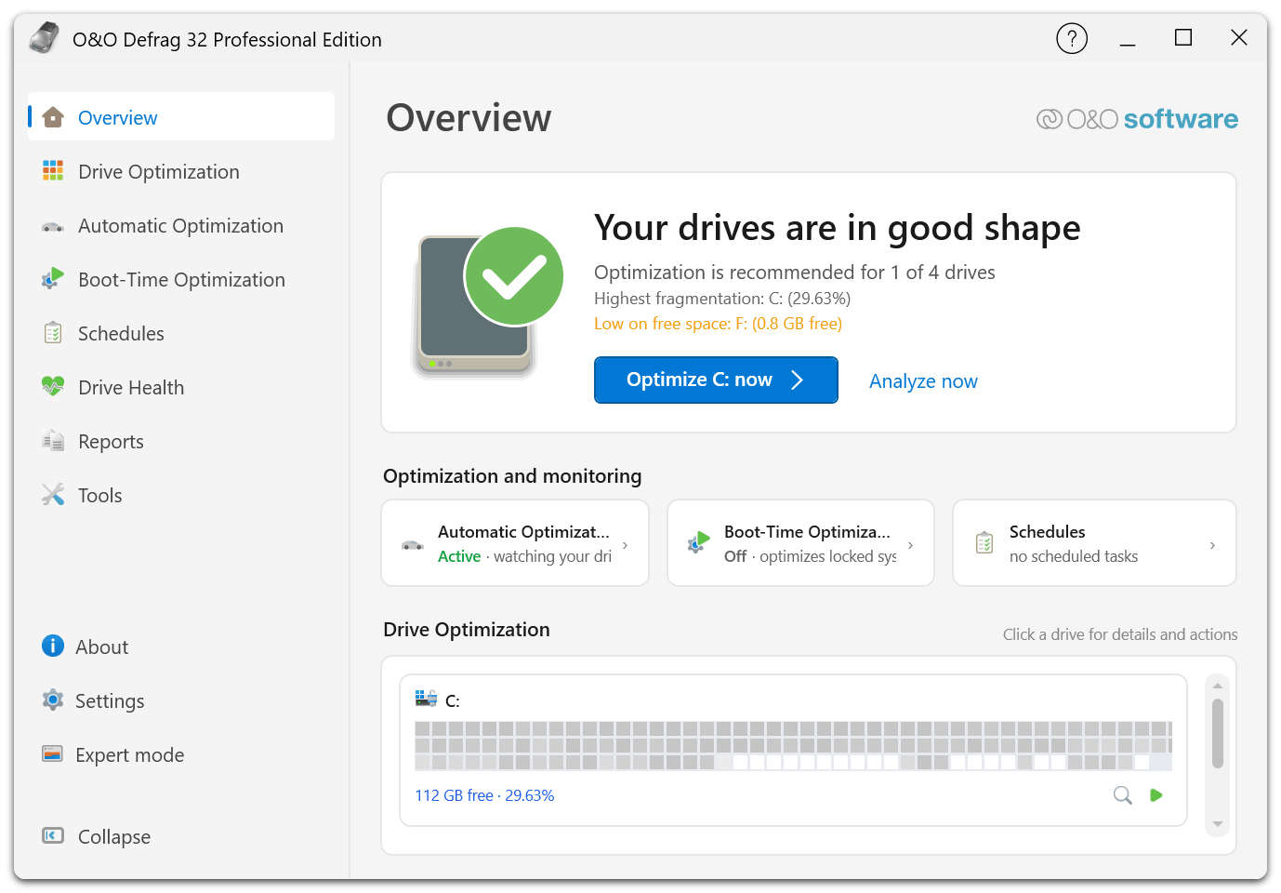Screen dimensions: 1281x893
Task: Click scrollbar down arrow in drive list
Action: [1218, 824]
